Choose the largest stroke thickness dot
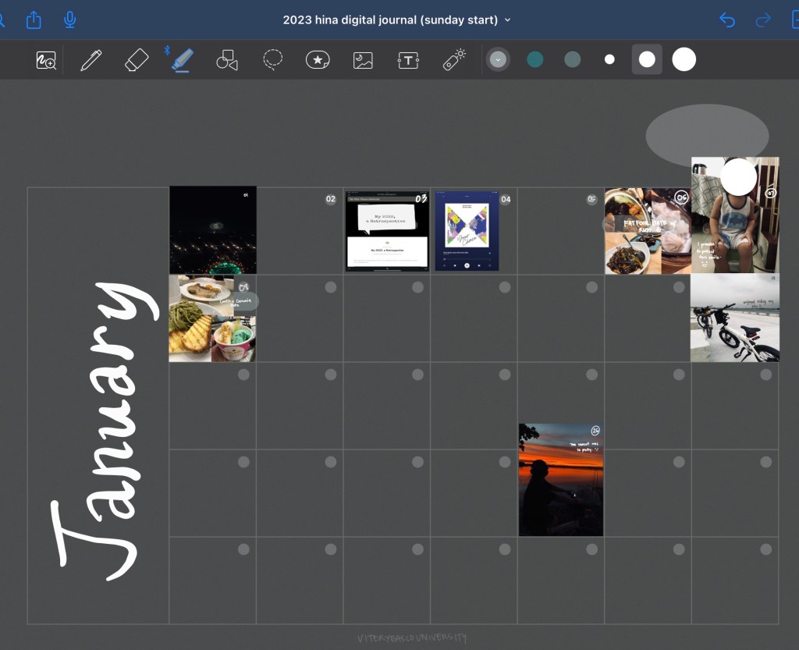Image resolution: width=799 pixels, height=650 pixels. 684,59
